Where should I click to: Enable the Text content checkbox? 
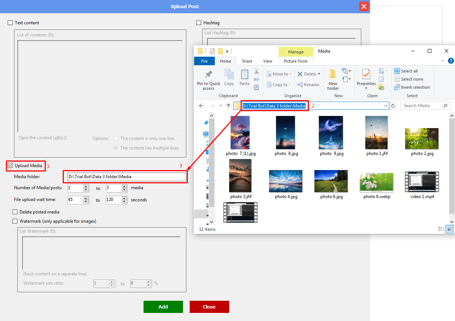coord(10,23)
